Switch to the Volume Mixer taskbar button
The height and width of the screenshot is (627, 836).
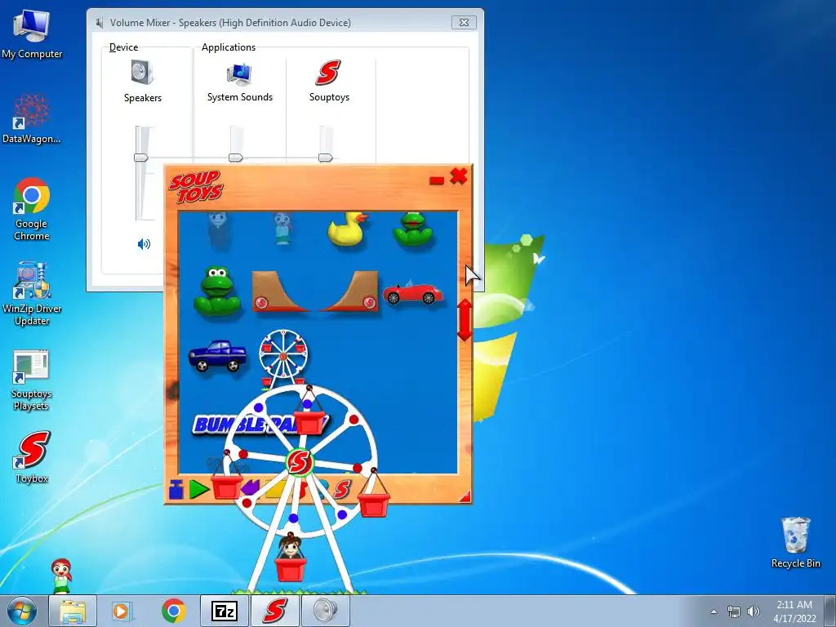tap(326, 611)
